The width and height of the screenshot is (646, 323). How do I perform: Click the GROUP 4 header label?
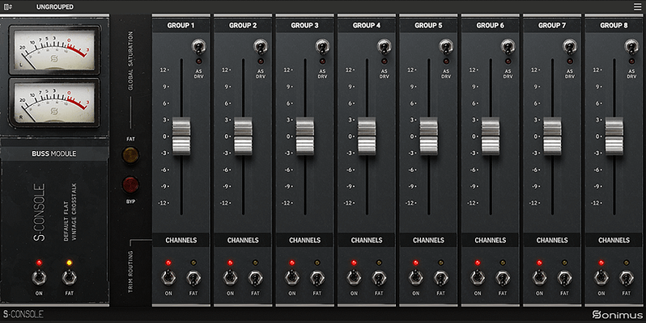(366, 26)
